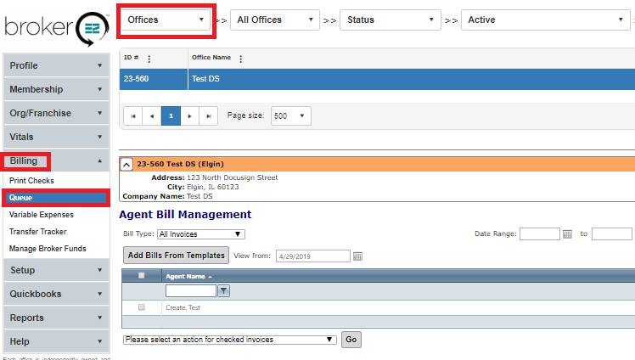Collapse the 23-560 Test DS panel
The height and width of the screenshot is (360, 635).
tap(126, 164)
